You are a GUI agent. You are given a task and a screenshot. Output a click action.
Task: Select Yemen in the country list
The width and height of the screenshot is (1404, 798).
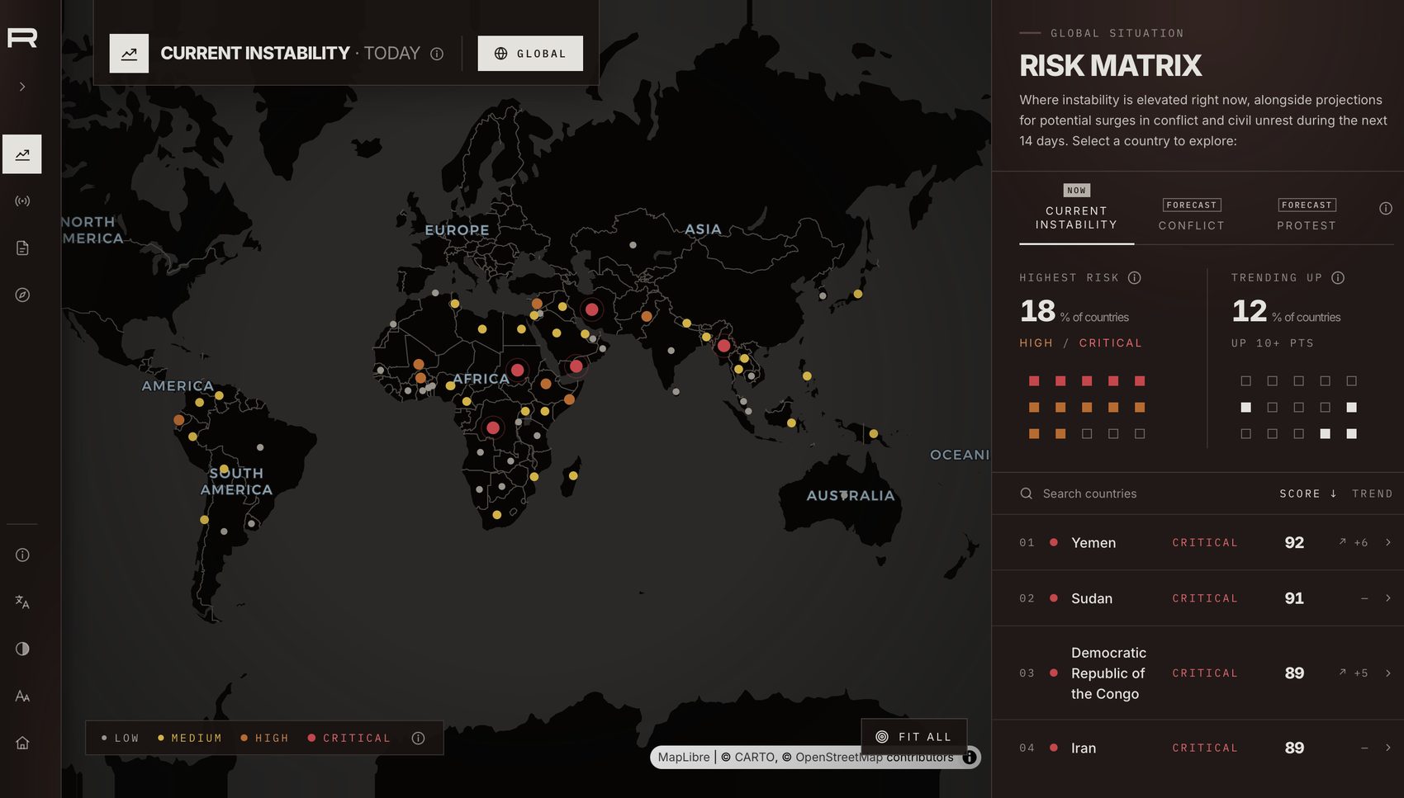[1198, 543]
